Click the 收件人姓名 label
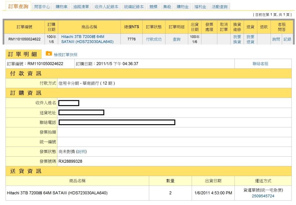The height and width of the screenshot is (205, 296). 46,103
